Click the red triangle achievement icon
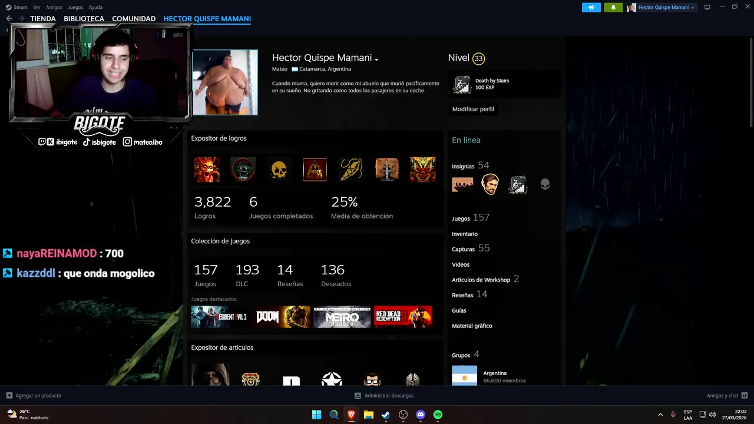This screenshot has width=754, height=424. tap(315, 170)
